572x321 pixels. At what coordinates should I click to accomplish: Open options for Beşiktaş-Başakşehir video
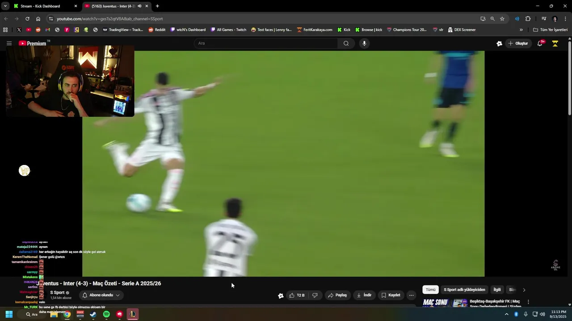(528, 302)
